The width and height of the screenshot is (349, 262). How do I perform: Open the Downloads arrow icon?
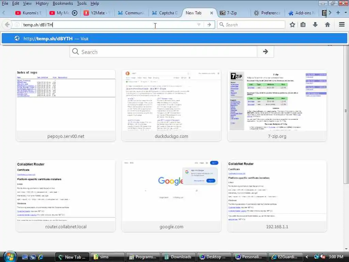point(315,25)
